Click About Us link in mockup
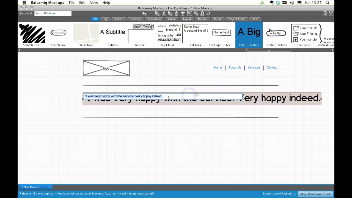The image size is (352, 198). [235, 67]
